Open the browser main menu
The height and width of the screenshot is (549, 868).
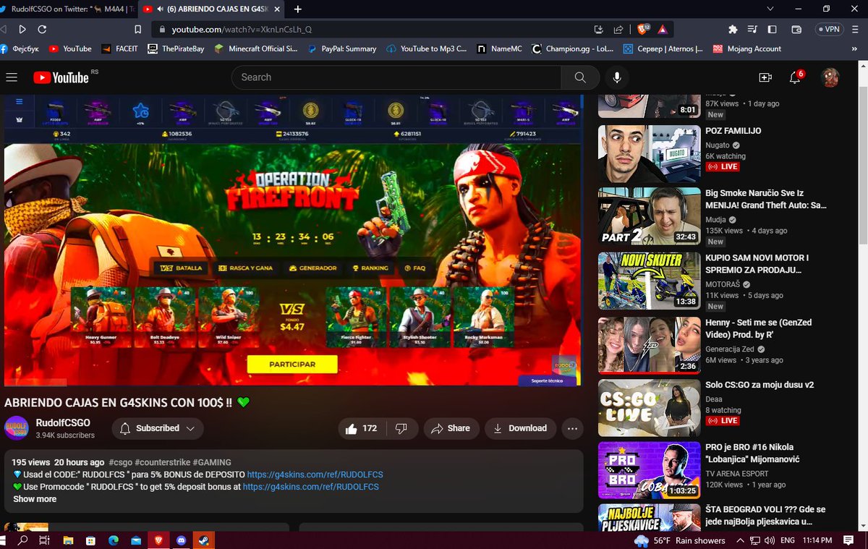(856, 30)
